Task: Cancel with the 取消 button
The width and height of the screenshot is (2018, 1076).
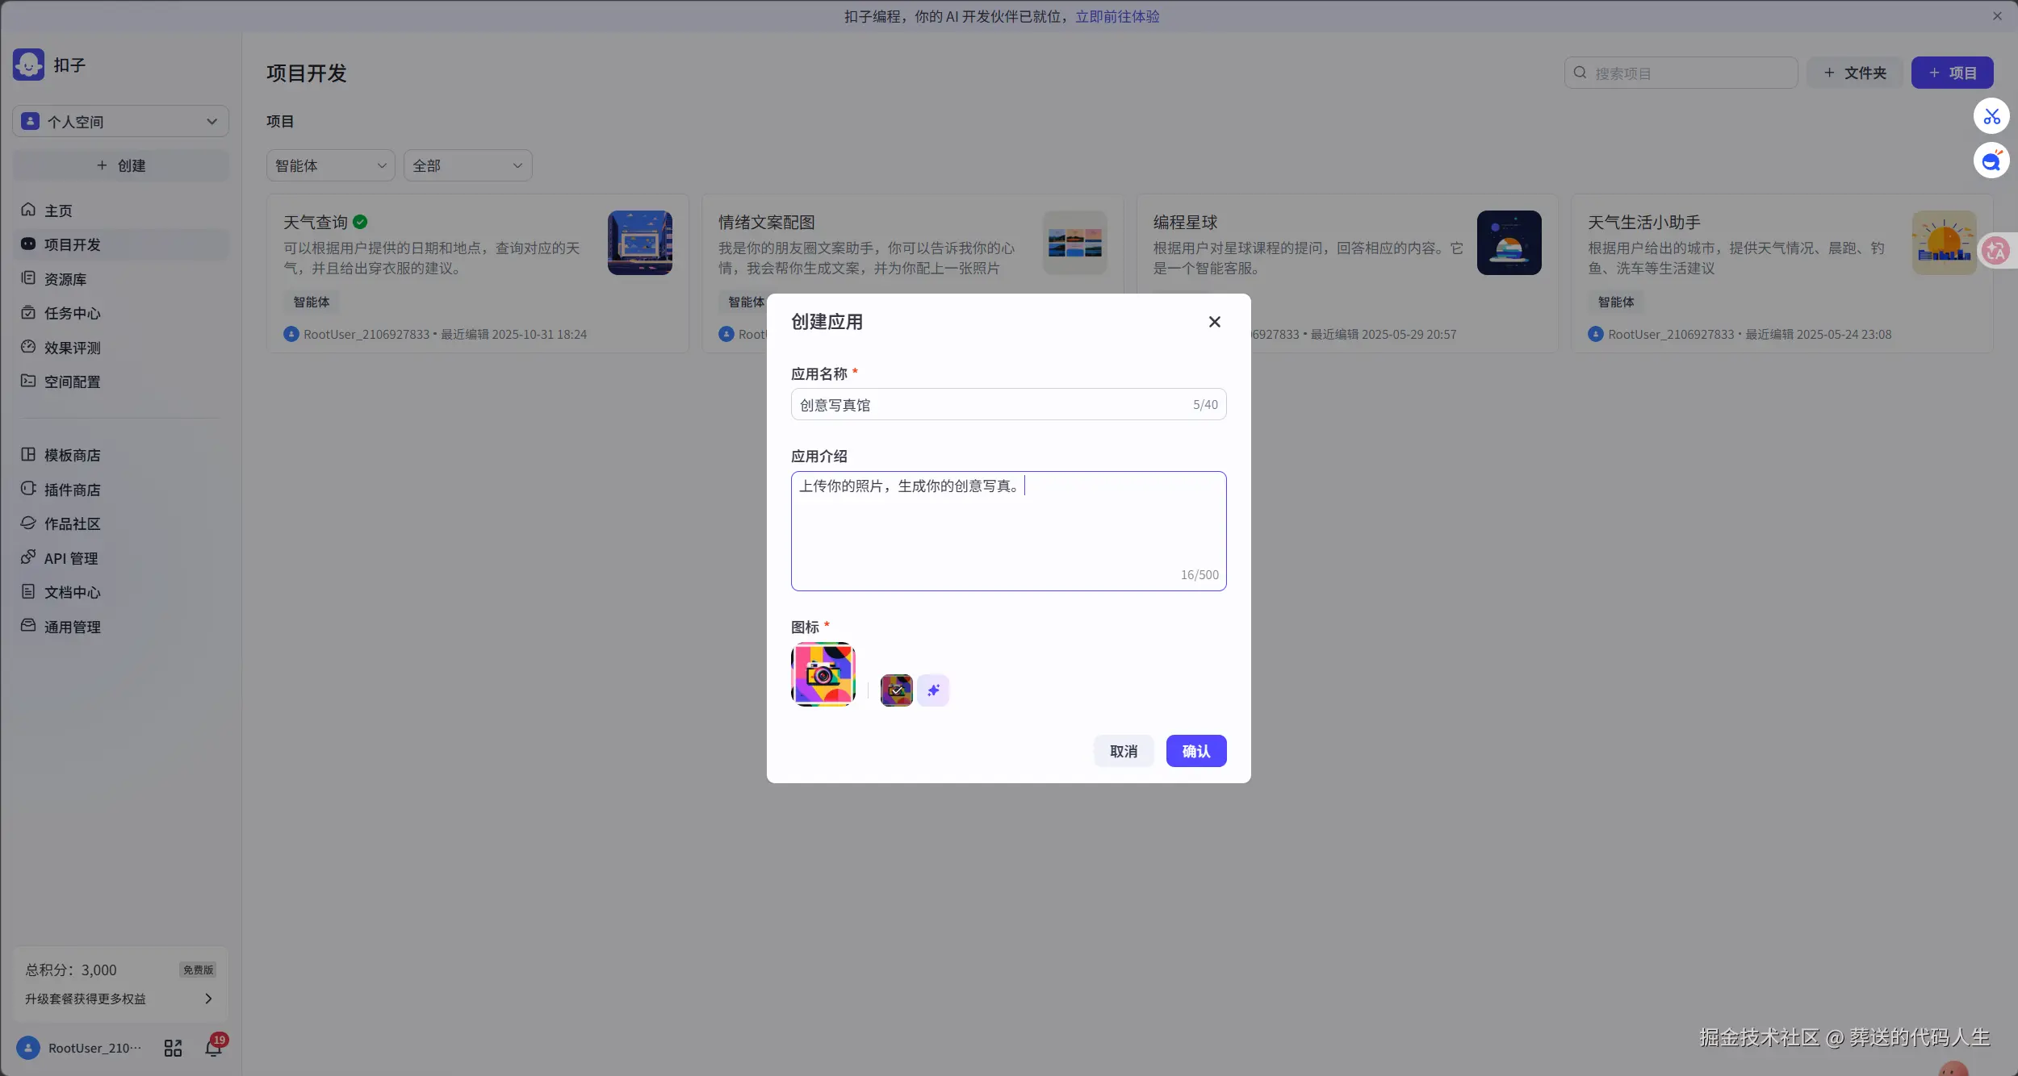Action: [x=1124, y=751]
